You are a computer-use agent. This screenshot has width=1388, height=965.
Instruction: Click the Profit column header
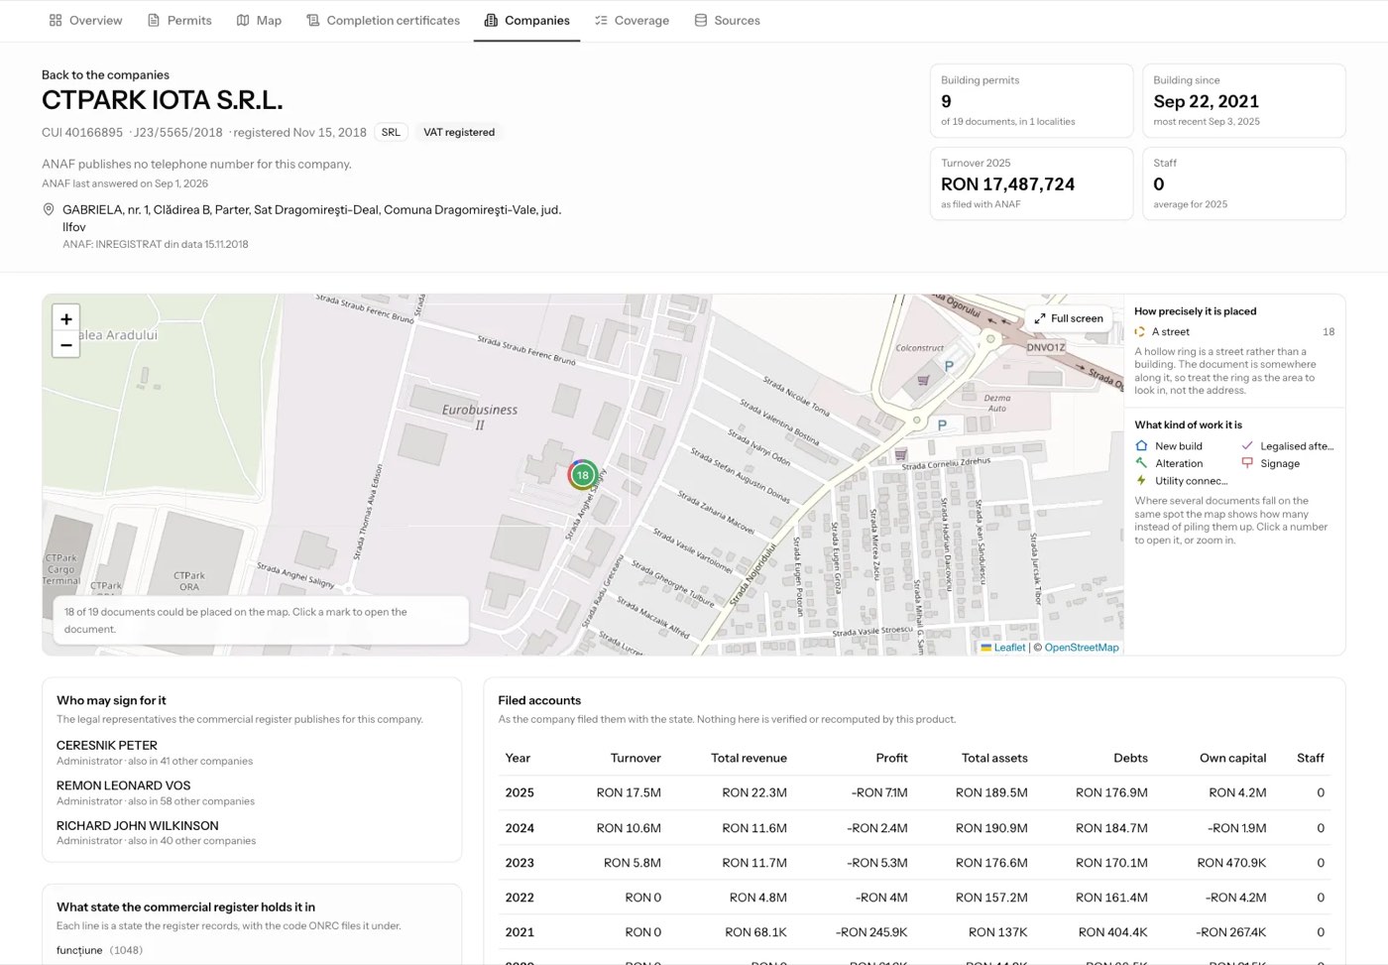click(x=891, y=758)
